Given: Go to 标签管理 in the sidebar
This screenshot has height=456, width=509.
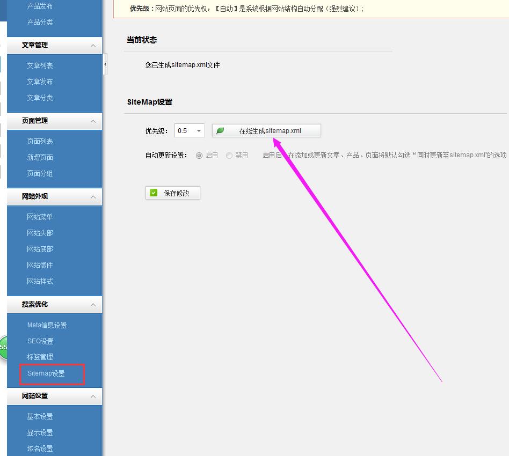Looking at the screenshot, I should [40, 356].
